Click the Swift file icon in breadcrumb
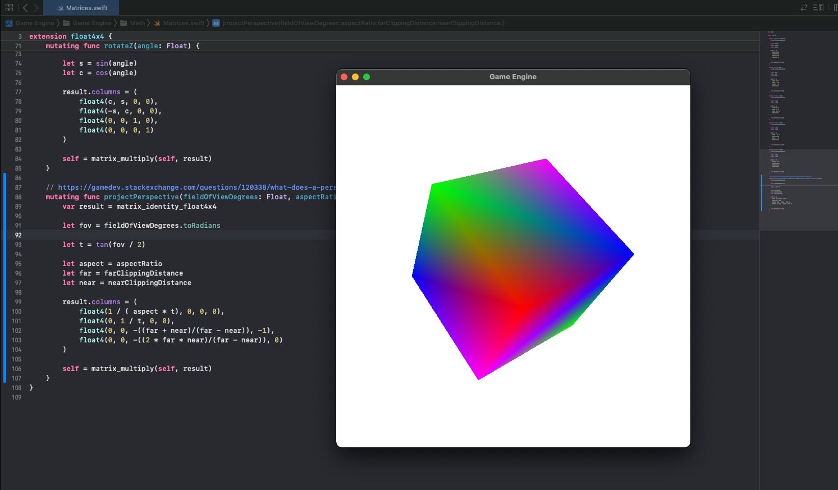The image size is (838, 490). coord(157,23)
